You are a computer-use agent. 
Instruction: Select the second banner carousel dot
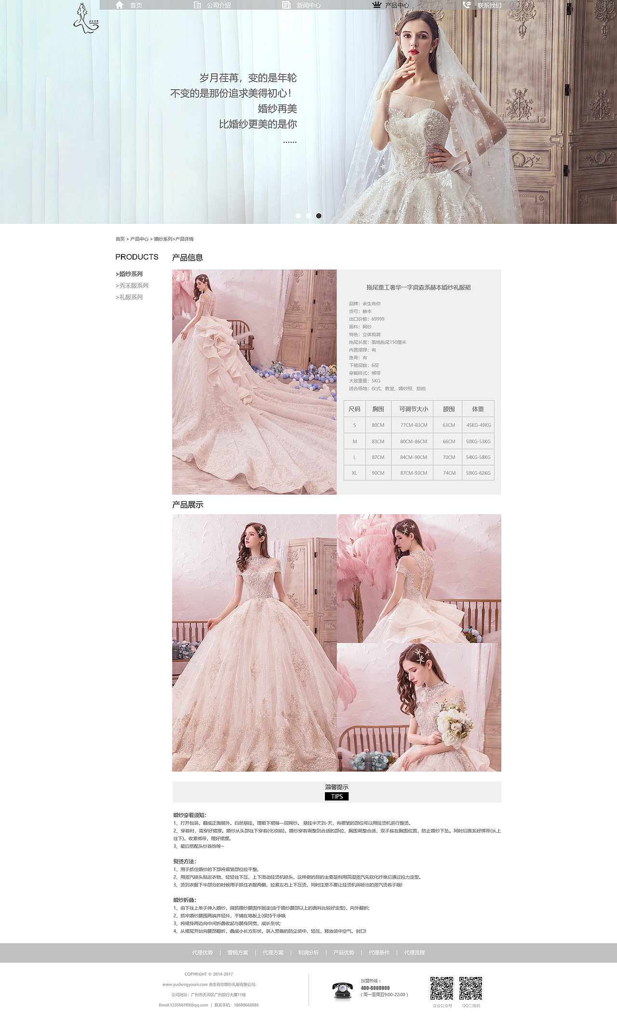pyautogui.click(x=308, y=216)
